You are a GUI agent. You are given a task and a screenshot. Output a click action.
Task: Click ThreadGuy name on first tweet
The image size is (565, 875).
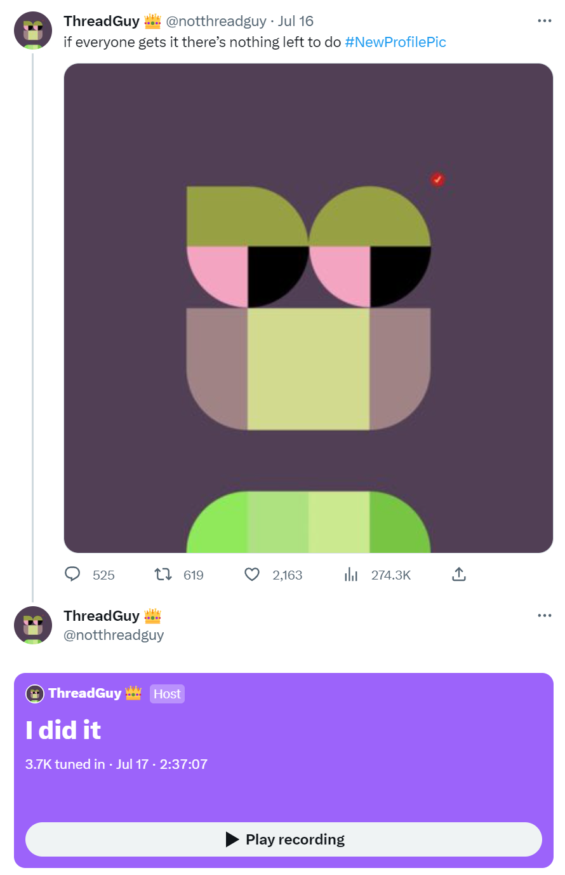tap(102, 21)
